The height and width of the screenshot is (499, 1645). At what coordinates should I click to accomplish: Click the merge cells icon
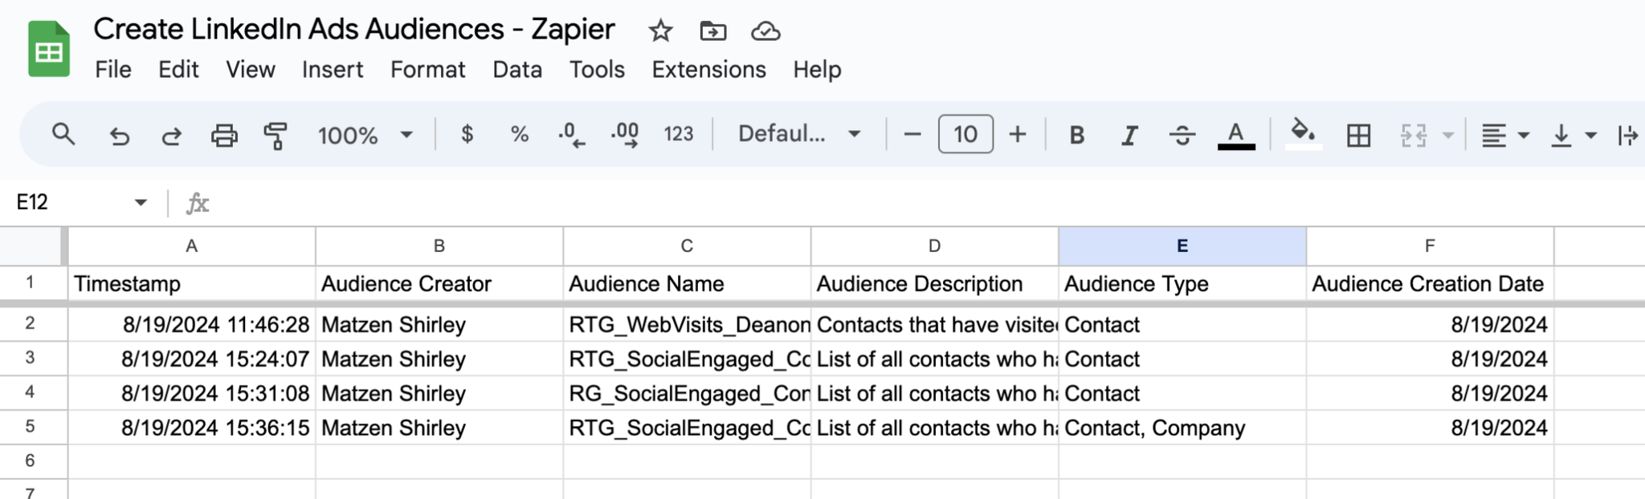point(1413,135)
